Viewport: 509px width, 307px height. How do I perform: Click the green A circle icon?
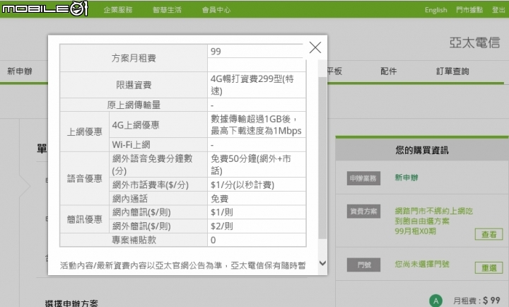coord(435,301)
